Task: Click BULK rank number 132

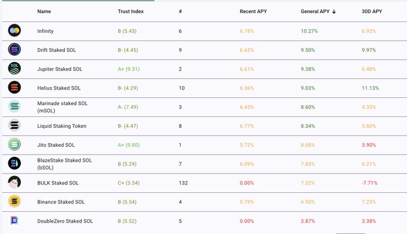Action: [183, 183]
